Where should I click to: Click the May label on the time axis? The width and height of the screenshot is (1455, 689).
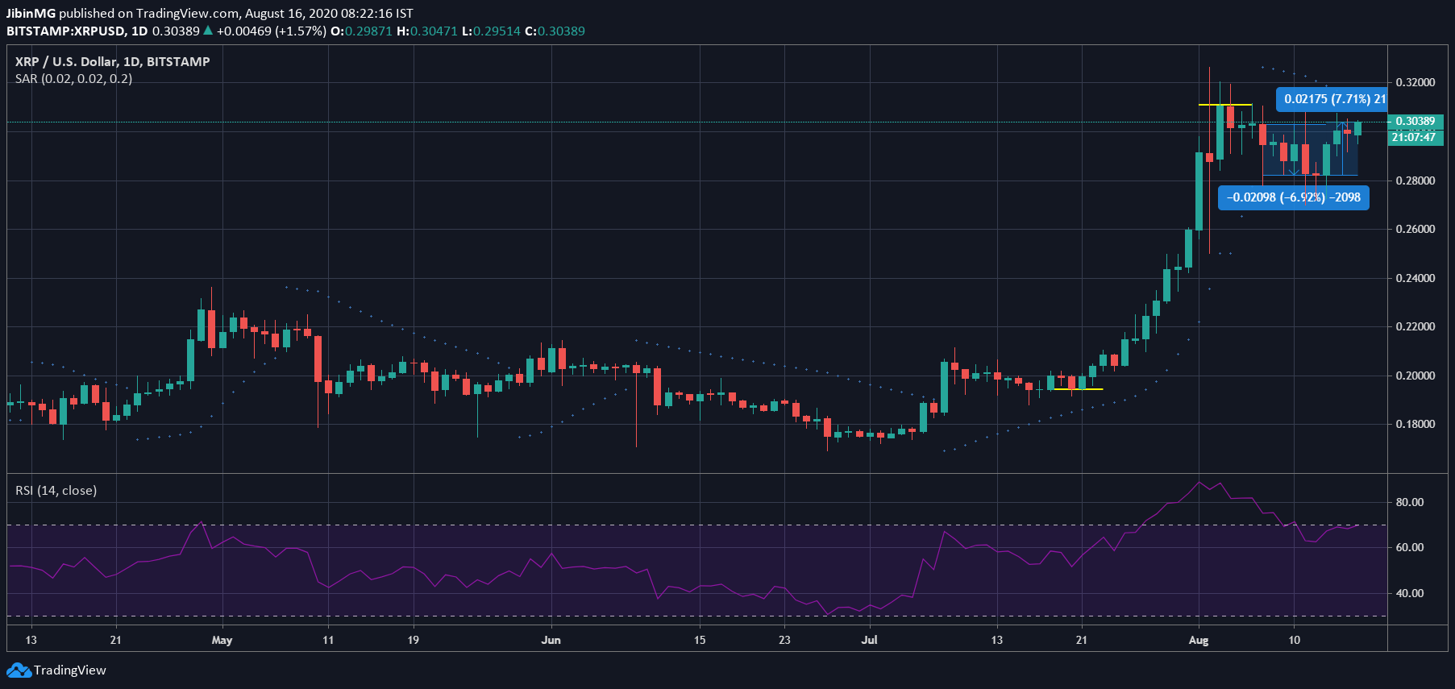point(222,640)
